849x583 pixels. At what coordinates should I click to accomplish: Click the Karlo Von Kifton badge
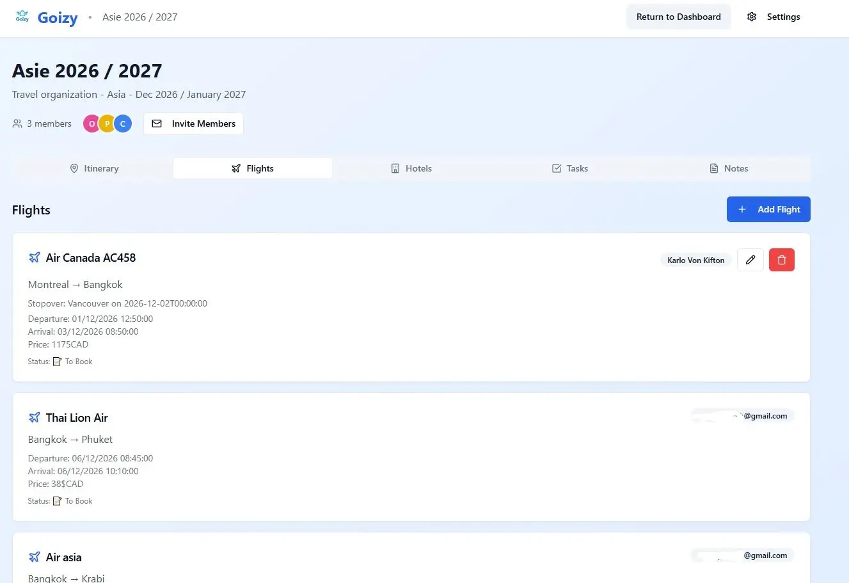695,260
